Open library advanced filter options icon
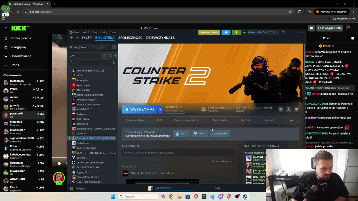 114,63
